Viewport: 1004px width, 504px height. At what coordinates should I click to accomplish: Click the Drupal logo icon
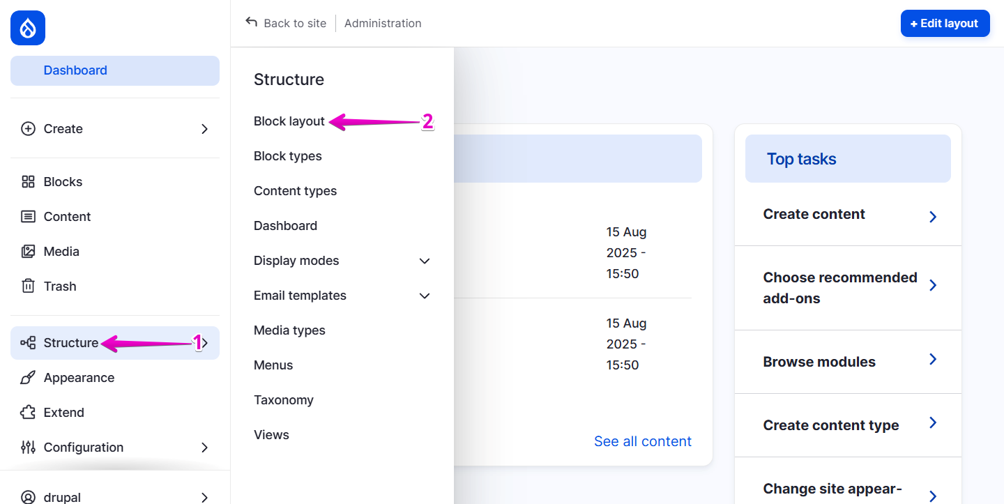(27, 28)
